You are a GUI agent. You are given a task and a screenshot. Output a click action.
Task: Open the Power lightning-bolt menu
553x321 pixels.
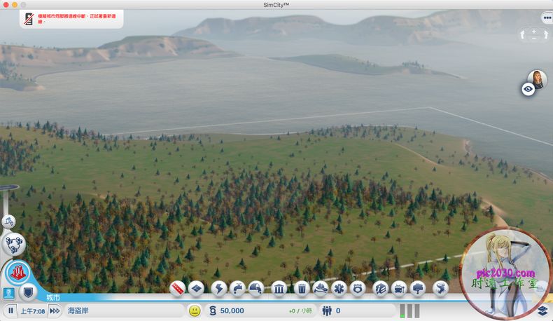pyautogui.click(x=219, y=289)
